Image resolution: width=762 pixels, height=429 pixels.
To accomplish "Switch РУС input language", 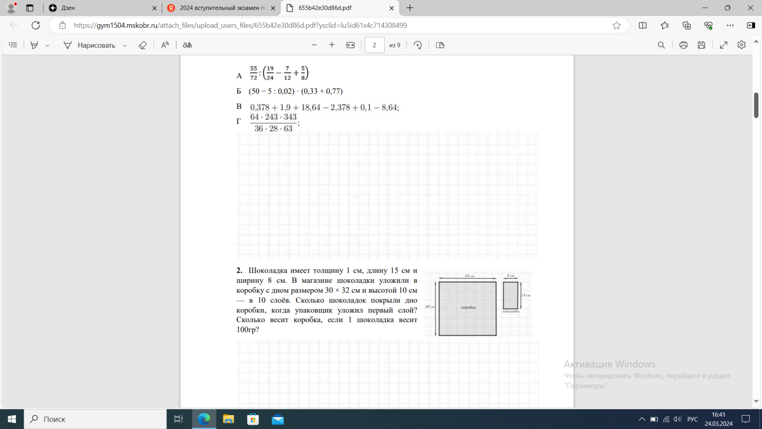I will [693, 419].
